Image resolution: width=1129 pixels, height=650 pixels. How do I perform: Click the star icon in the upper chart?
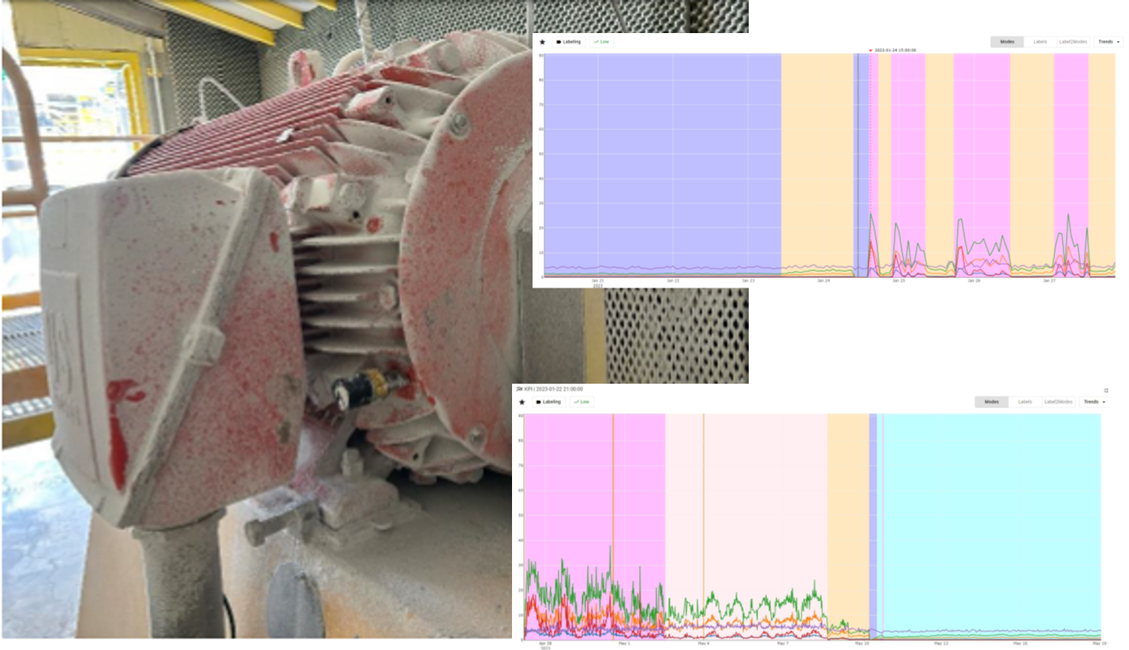tap(542, 42)
